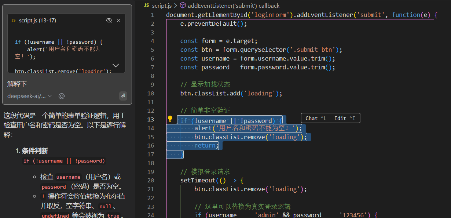Click the 条件判断 heading in chat response
This screenshot has width=451, height=218.
35,151
